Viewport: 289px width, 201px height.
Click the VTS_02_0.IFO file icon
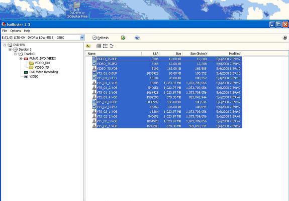(x=94, y=107)
